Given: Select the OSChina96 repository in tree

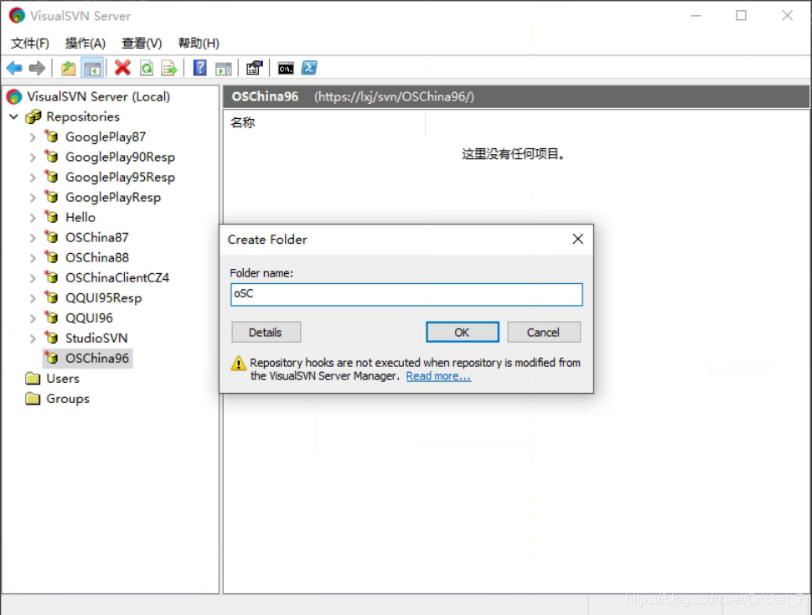Looking at the screenshot, I should click(97, 358).
